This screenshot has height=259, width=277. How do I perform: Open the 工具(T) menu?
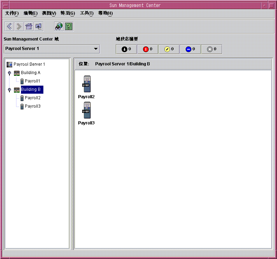click(x=87, y=13)
